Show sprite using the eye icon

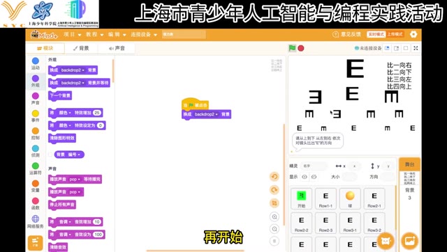pos(305,177)
